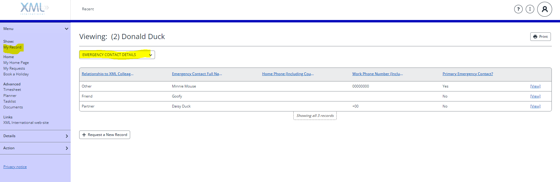The image size is (560, 182).
Task: Collapse the Menu section chevron
Action: coord(66,29)
